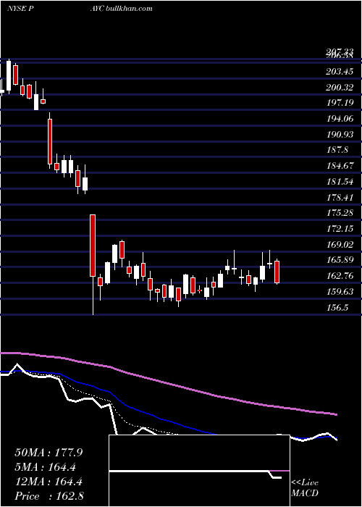Click the 178.41 price level label
The height and width of the screenshot is (507, 362).
[x=340, y=197]
